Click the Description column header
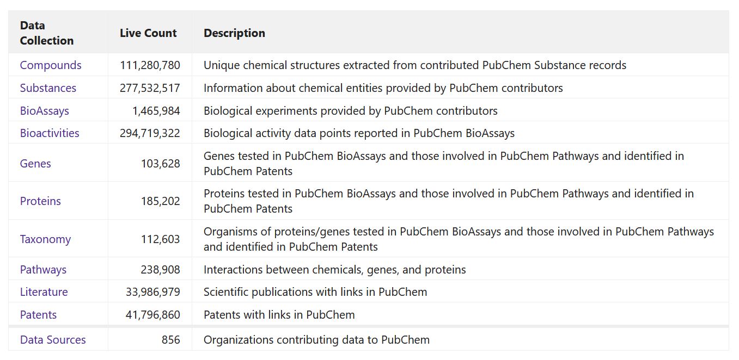The width and height of the screenshot is (739, 360). (x=234, y=33)
